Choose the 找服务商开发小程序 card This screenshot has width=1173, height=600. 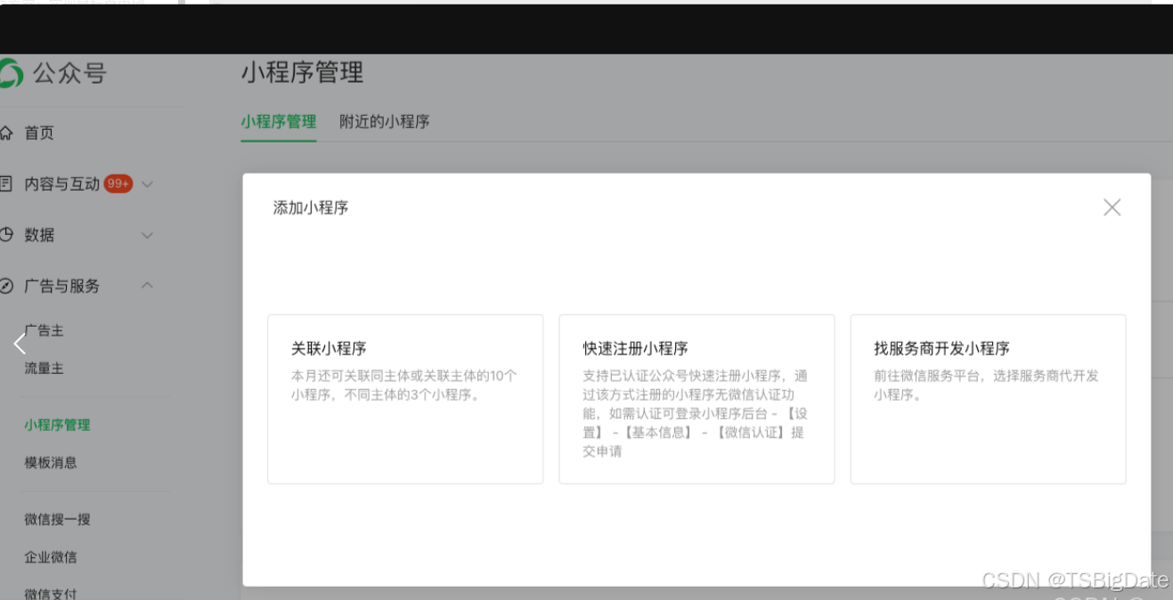tap(988, 399)
